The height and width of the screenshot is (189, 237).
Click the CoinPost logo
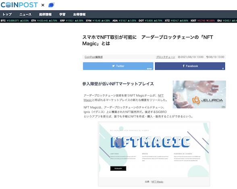tap(19, 5)
